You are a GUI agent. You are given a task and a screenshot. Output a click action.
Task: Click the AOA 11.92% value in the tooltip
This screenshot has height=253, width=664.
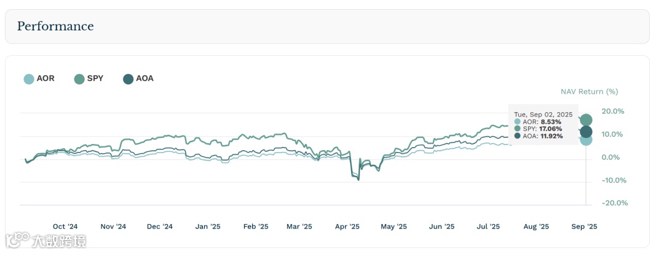551,136
